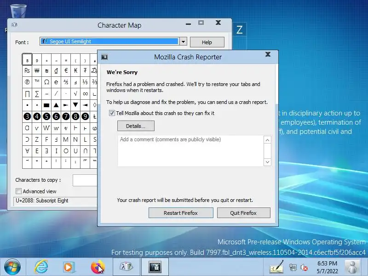Expand the Font dropdown arrow
The width and height of the screenshot is (368, 276).
click(x=183, y=41)
